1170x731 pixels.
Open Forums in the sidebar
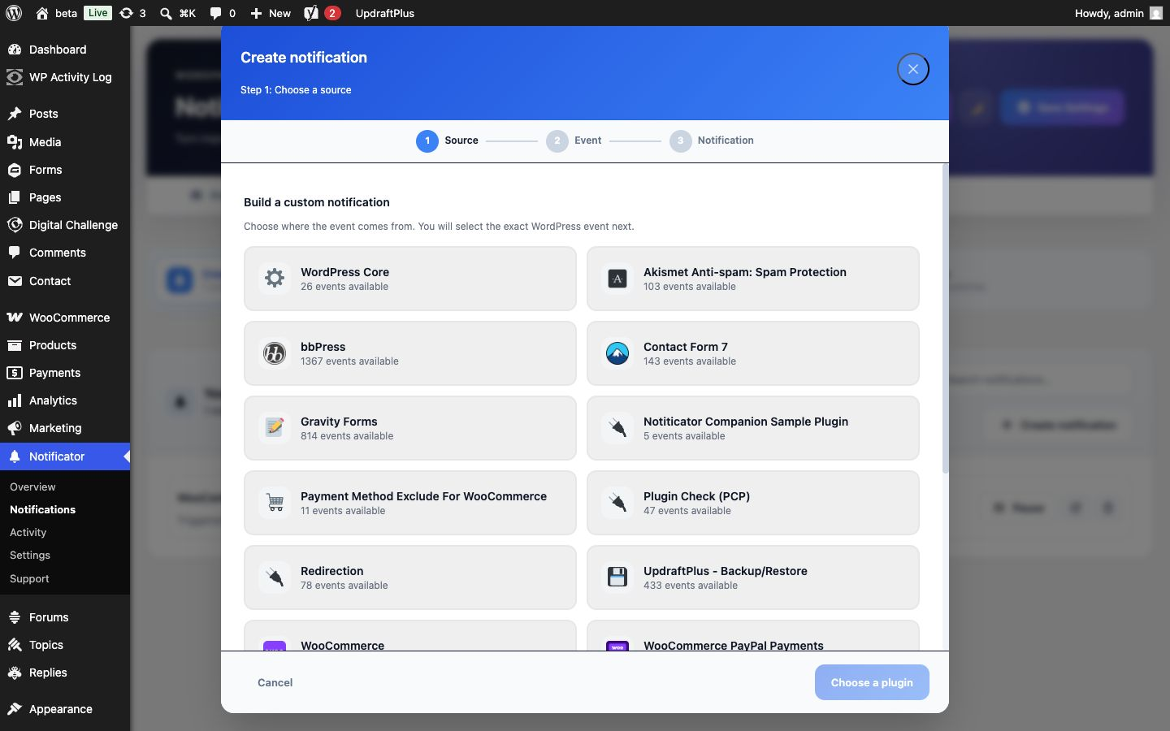(x=65, y=617)
